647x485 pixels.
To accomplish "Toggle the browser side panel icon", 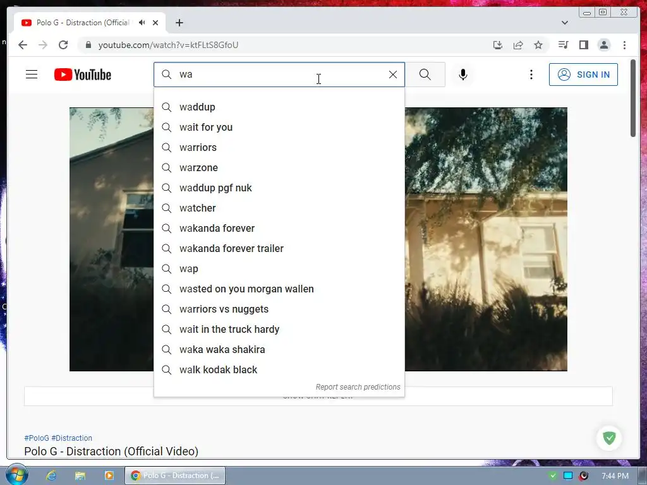I will 583,45.
